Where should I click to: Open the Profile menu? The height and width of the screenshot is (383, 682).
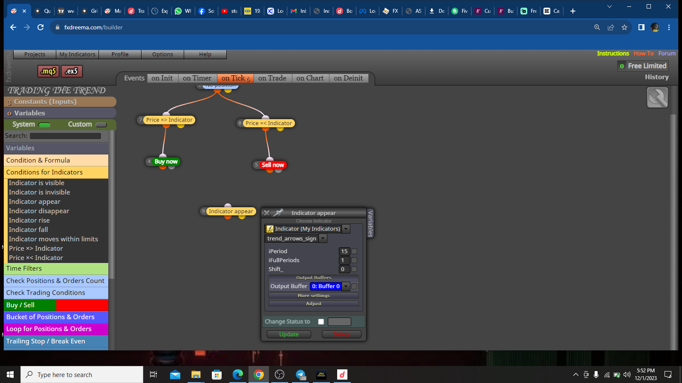[120, 54]
